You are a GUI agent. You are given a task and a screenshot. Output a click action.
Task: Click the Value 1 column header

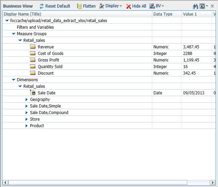[197, 14]
